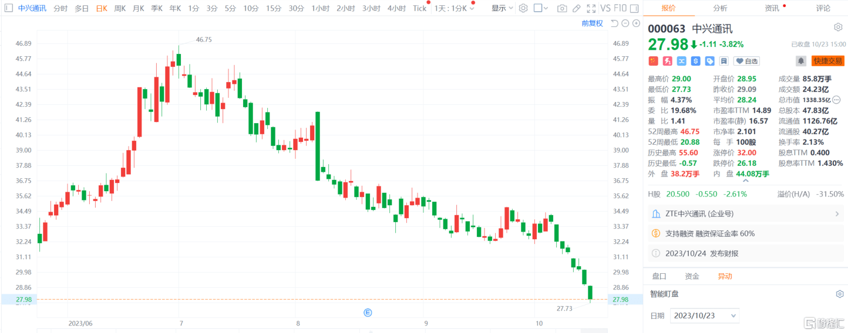Open 显示 display dropdown

(x=502, y=9)
